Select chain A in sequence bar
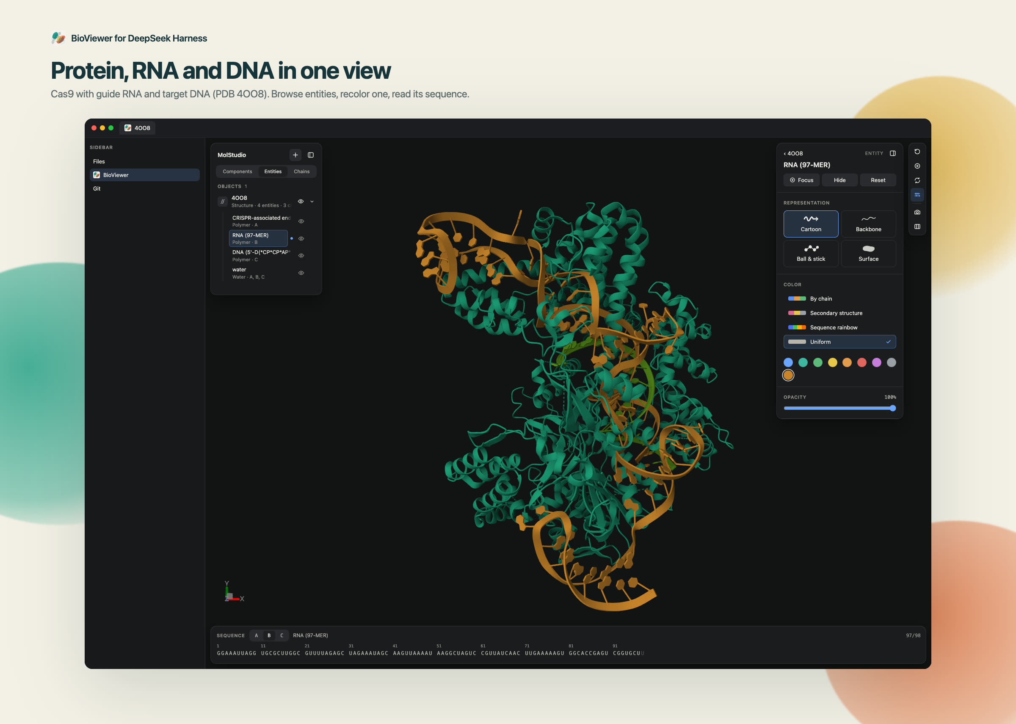1016x724 pixels. 256,636
